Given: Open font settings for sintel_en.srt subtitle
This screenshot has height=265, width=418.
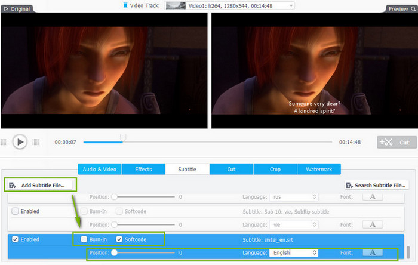Looking at the screenshot, I should pos(373,252).
